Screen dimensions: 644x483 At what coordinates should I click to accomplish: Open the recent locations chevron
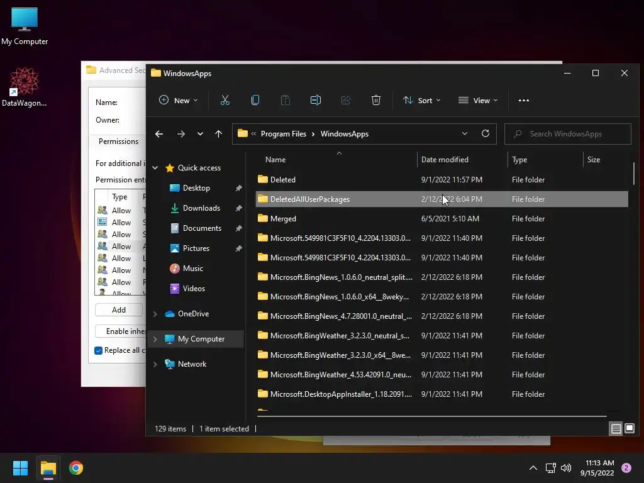pos(200,134)
